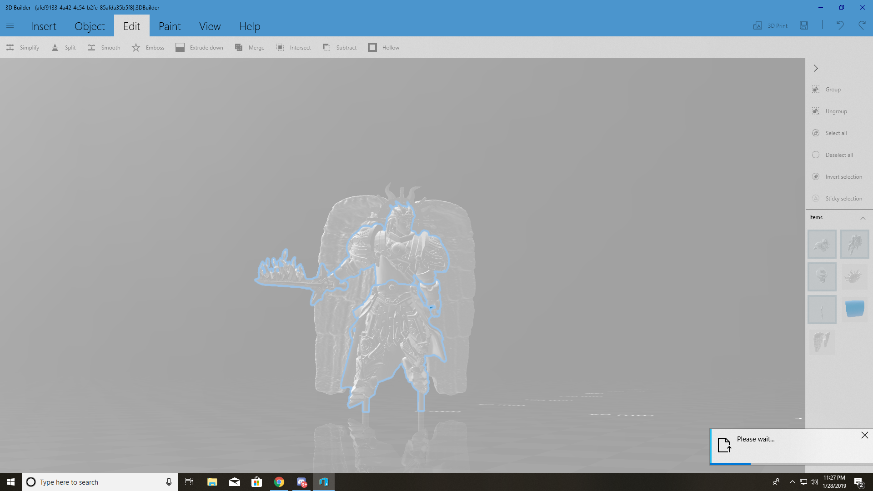Click the Subtract tool
Screen dimensions: 873x491
(340, 47)
